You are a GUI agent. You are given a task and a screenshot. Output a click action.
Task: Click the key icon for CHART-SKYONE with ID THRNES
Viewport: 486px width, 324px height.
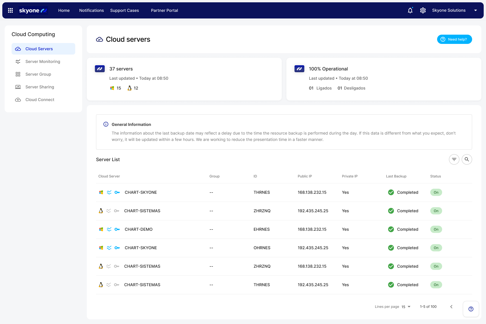pos(117,192)
